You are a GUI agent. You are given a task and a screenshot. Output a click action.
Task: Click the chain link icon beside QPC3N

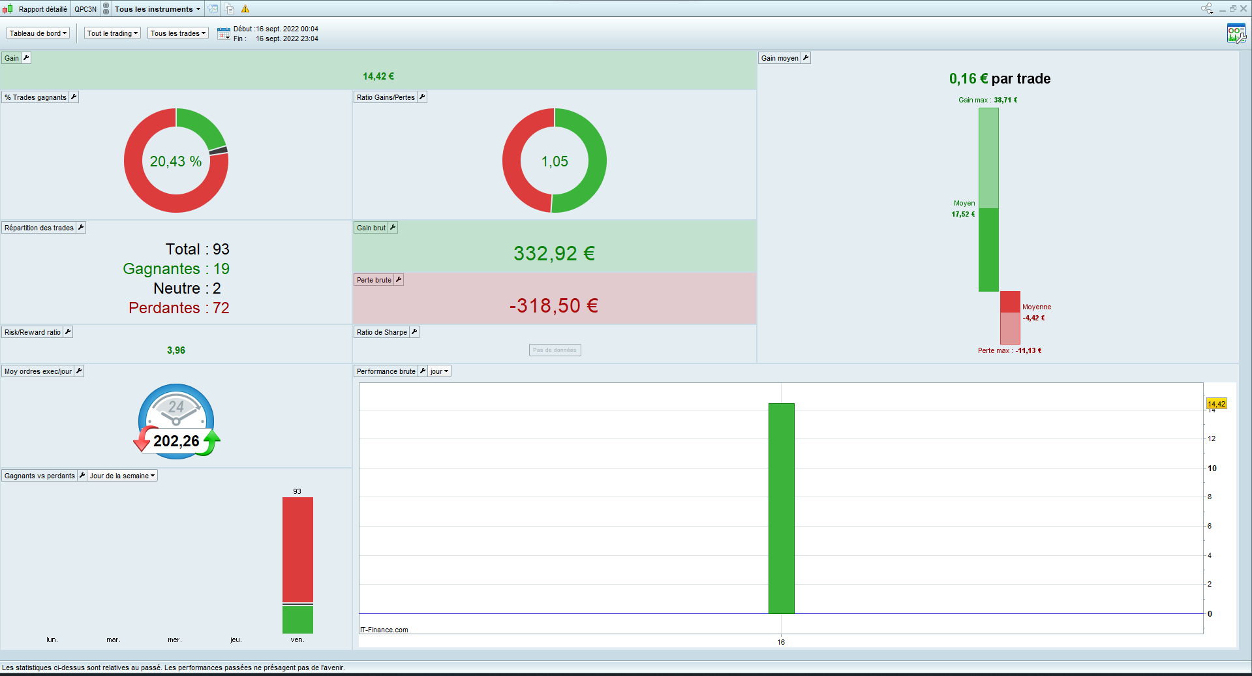pyautogui.click(x=106, y=8)
